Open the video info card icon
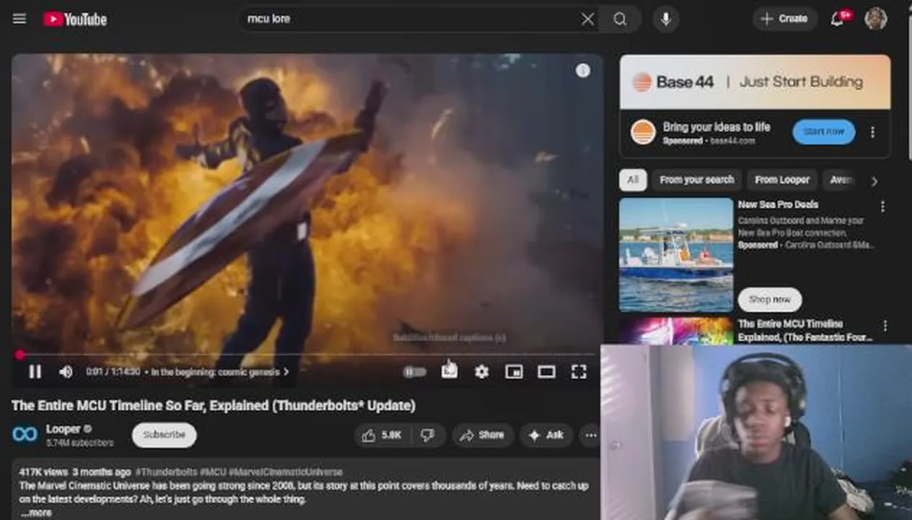The height and width of the screenshot is (520, 912). tap(583, 70)
